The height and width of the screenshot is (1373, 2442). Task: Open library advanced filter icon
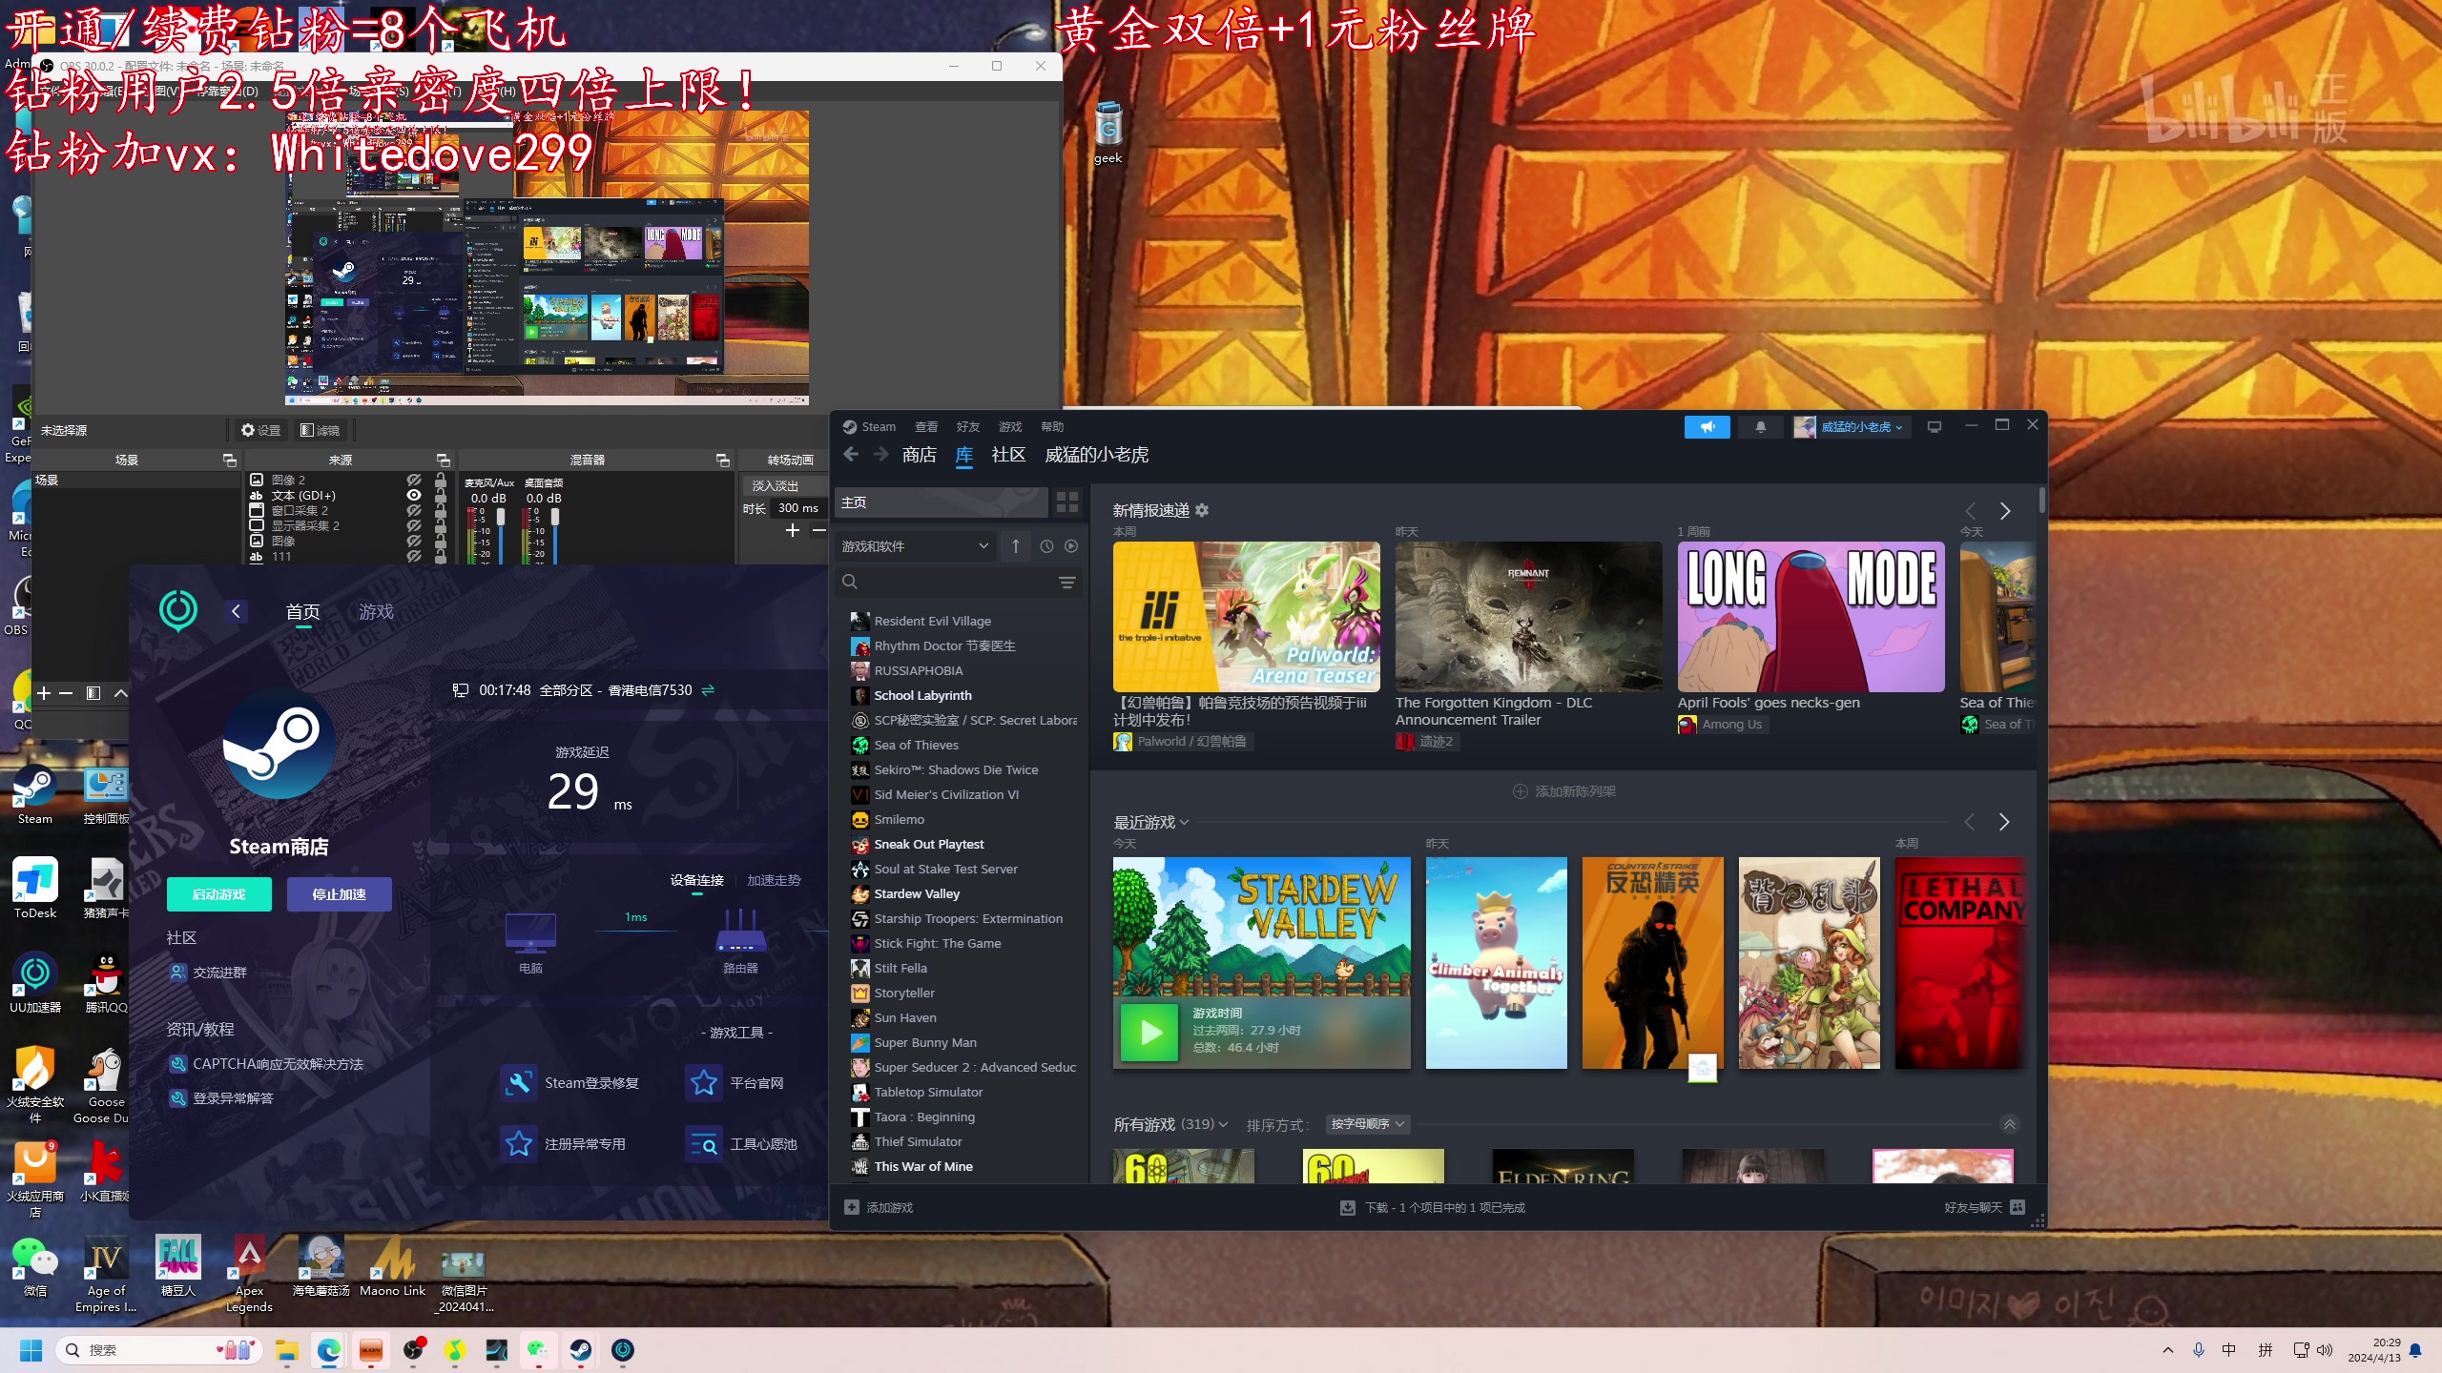1066,582
